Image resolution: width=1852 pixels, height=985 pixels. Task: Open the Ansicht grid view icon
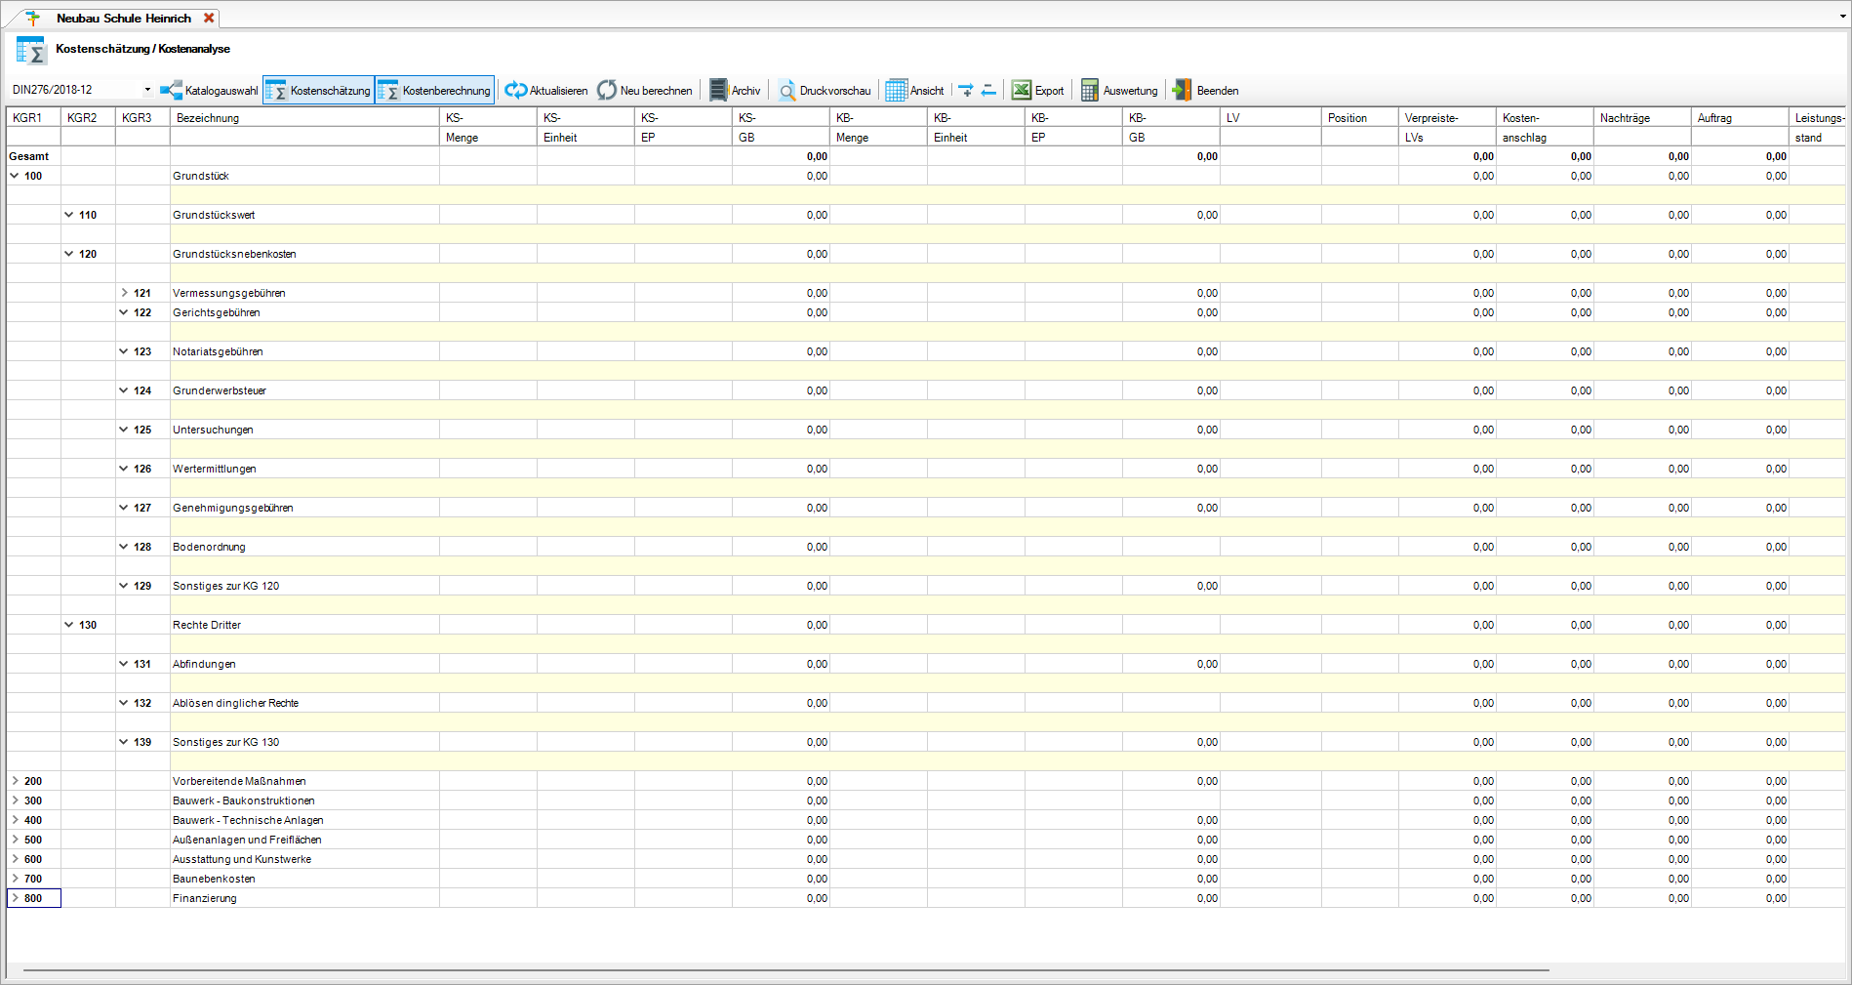tap(896, 91)
